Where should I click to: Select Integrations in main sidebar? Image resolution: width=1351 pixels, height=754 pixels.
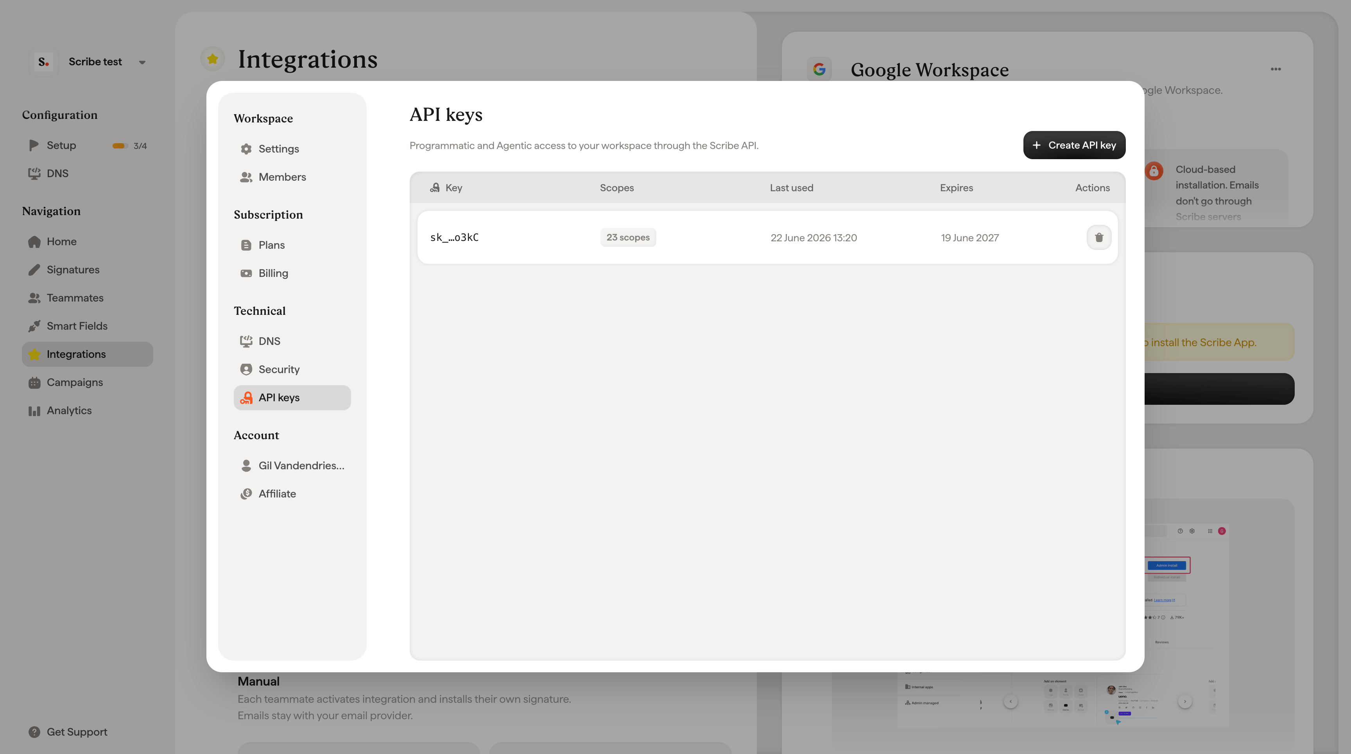[87, 354]
